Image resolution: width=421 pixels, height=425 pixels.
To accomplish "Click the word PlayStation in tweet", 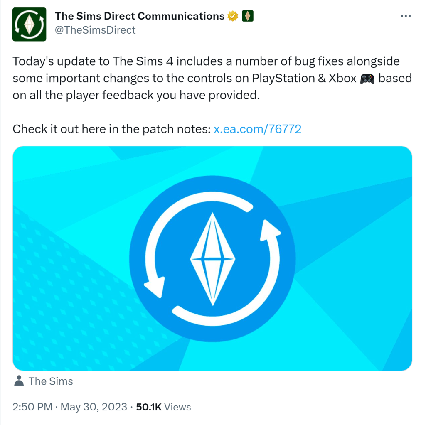I will [x=283, y=79].
